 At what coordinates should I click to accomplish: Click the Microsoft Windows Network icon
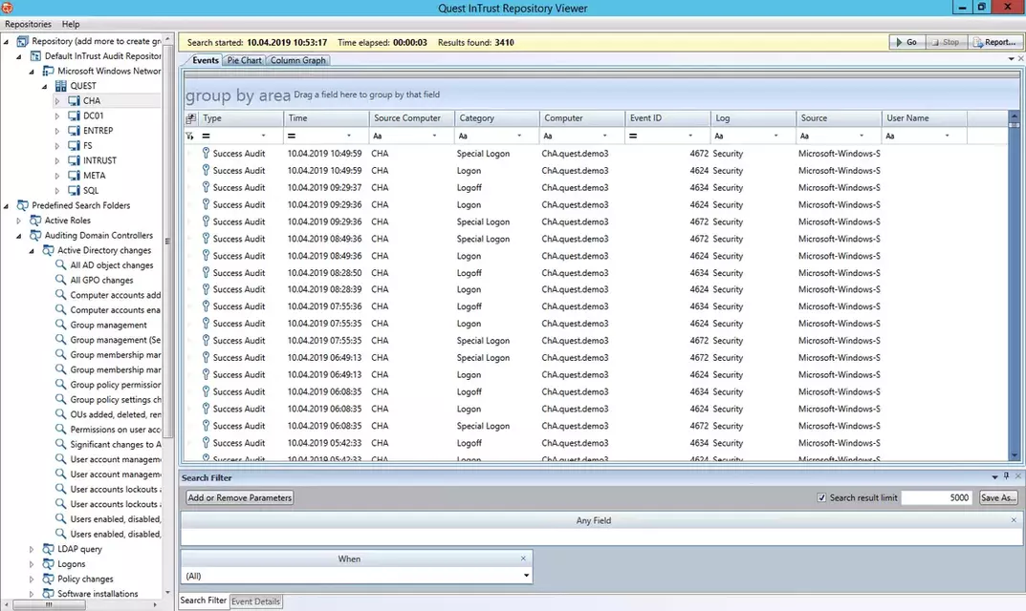click(x=48, y=71)
